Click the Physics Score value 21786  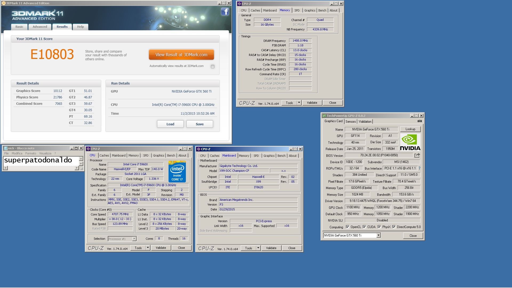(58, 97)
